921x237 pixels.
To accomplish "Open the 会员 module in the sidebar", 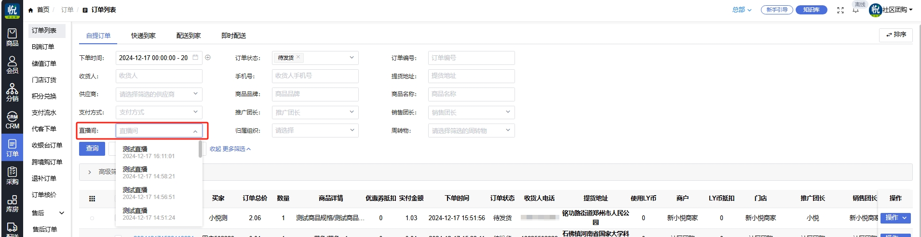I will tap(12, 65).
